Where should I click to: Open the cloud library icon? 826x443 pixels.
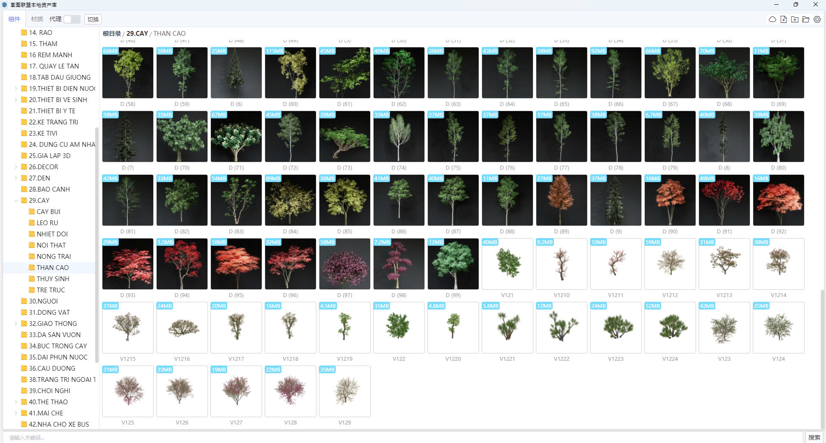coord(772,19)
